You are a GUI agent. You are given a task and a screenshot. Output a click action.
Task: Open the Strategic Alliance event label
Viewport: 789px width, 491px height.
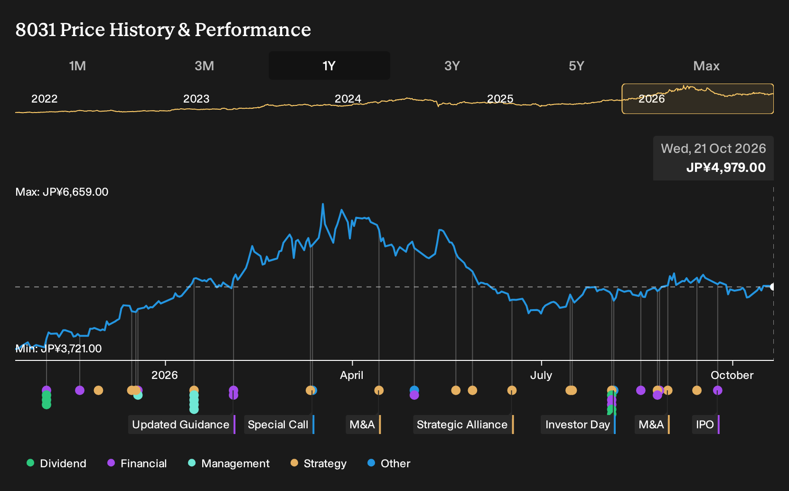tap(463, 425)
